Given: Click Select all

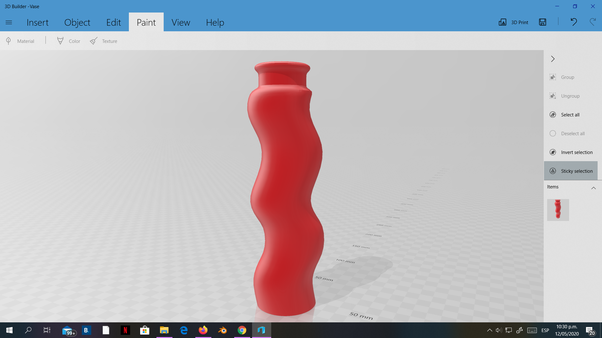Looking at the screenshot, I should pyautogui.click(x=564, y=115).
